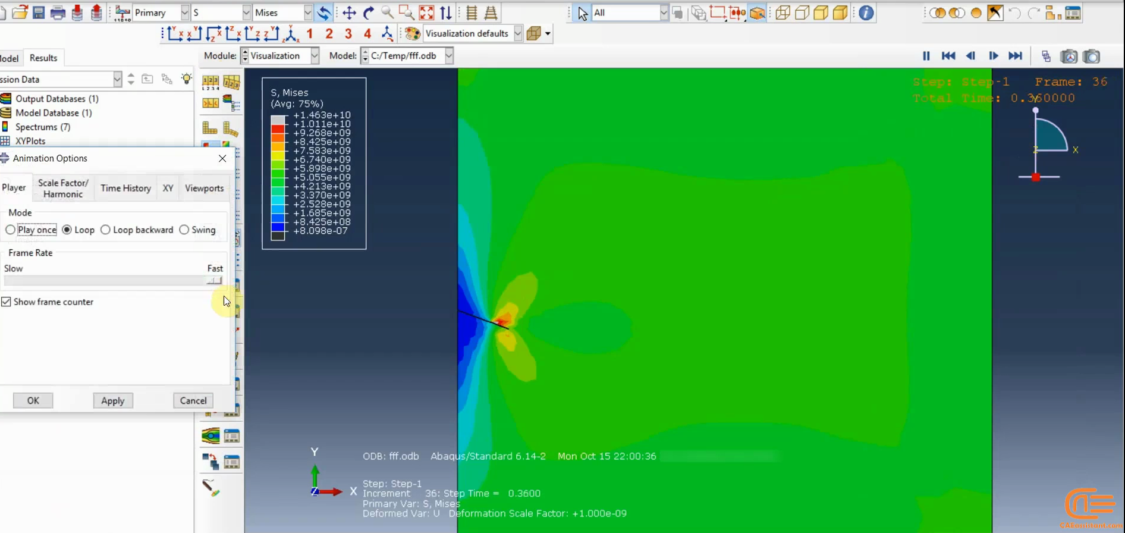Screen dimensions: 1125x533
Task: Switch to the XY tab
Action: (x=168, y=188)
